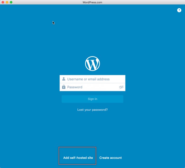Focus the Password field

92,87
